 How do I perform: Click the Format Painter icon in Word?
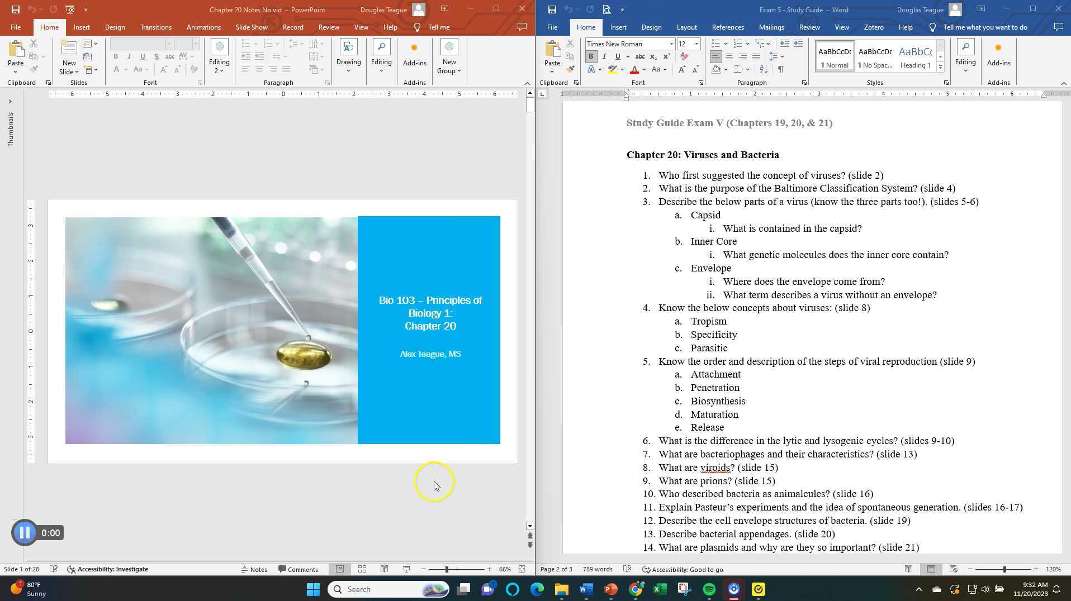point(570,69)
